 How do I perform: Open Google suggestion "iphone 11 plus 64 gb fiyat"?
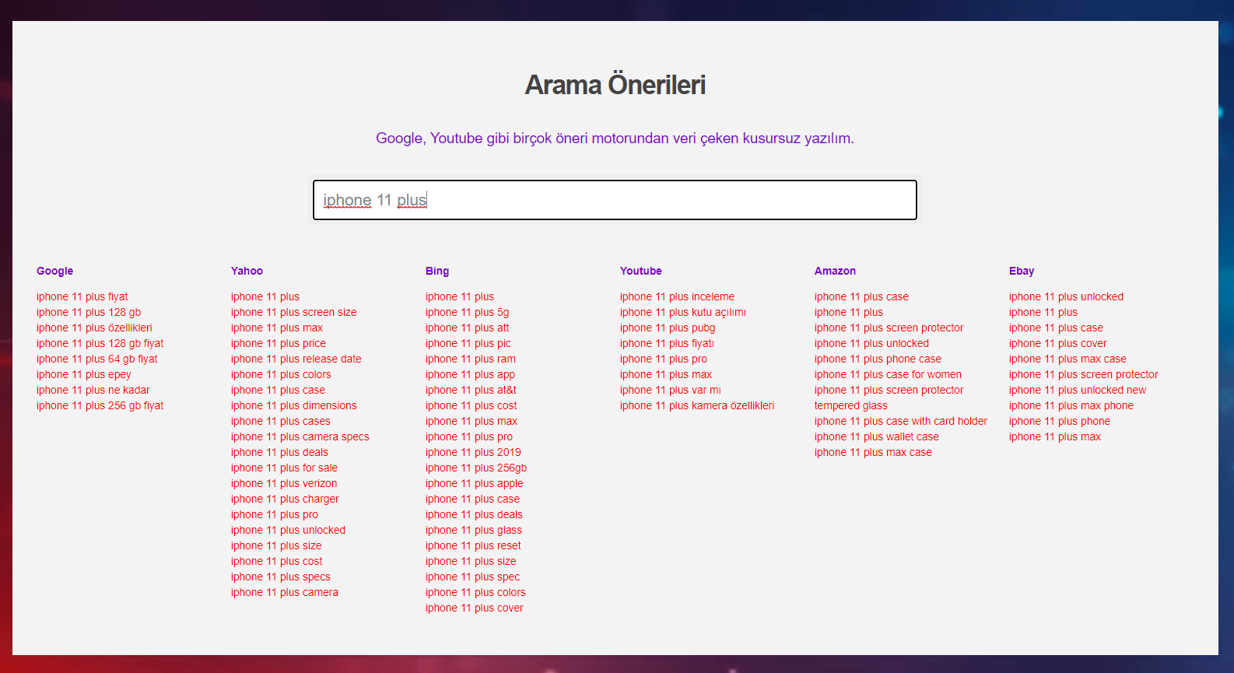tap(97, 359)
